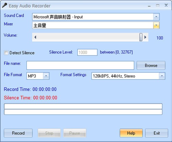
Task: Open the Format Settings dropdown
Action: tap(128, 76)
